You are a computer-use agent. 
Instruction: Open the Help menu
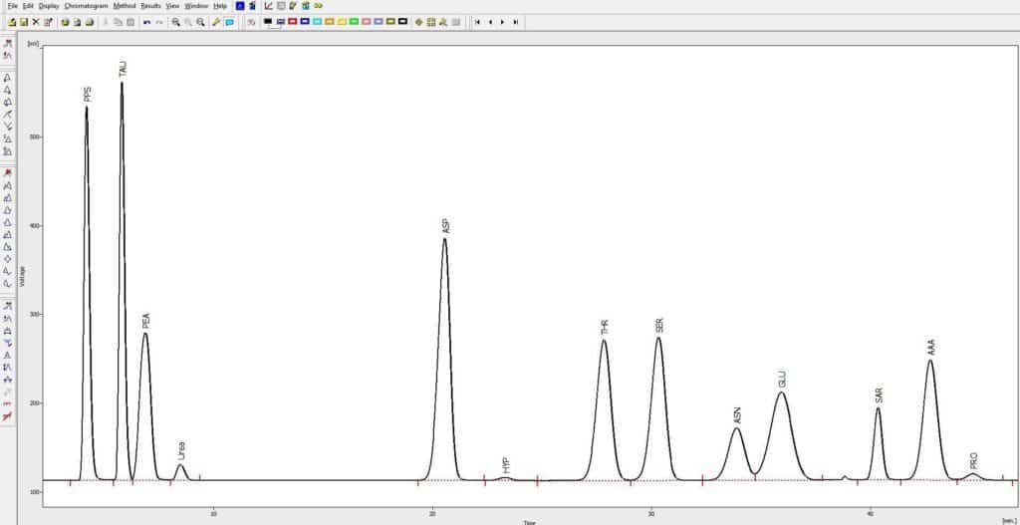coord(220,5)
